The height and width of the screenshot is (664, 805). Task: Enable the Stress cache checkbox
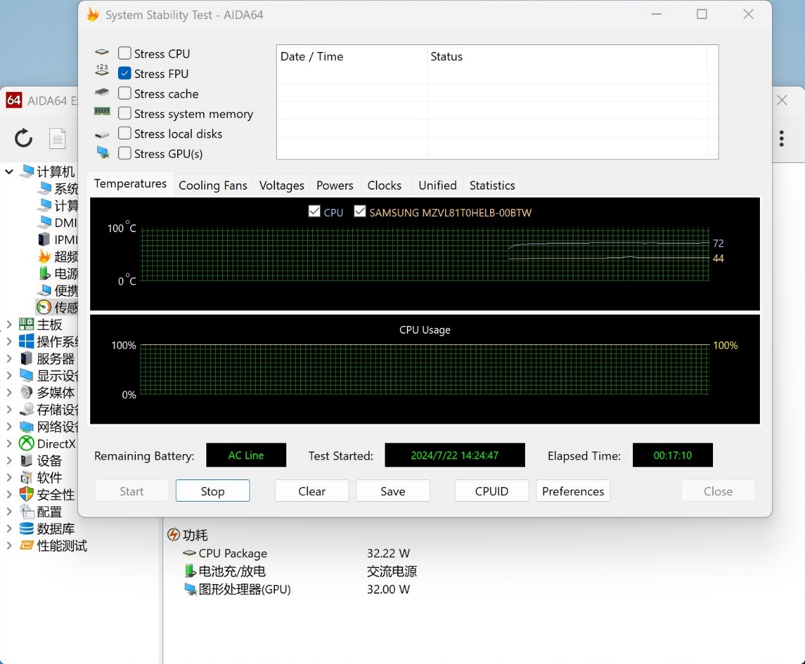pos(125,93)
